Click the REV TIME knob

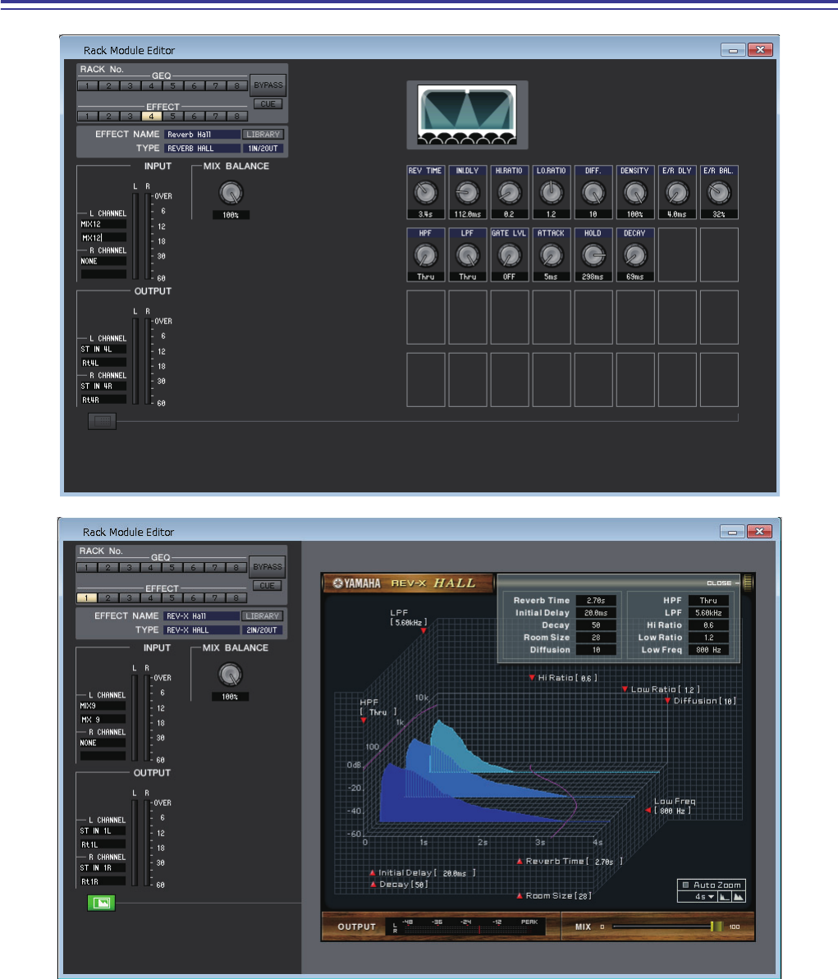point(426,192)
